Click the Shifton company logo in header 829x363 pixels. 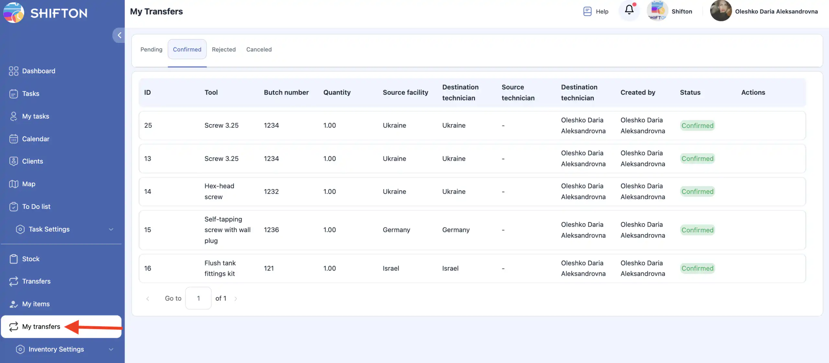(657, 11)
